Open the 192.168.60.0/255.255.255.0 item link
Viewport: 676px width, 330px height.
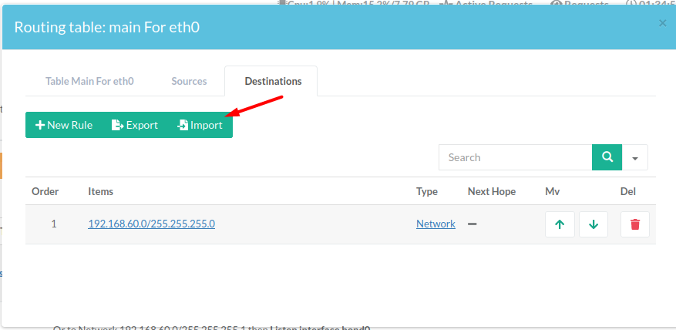[x=151, y=224]
